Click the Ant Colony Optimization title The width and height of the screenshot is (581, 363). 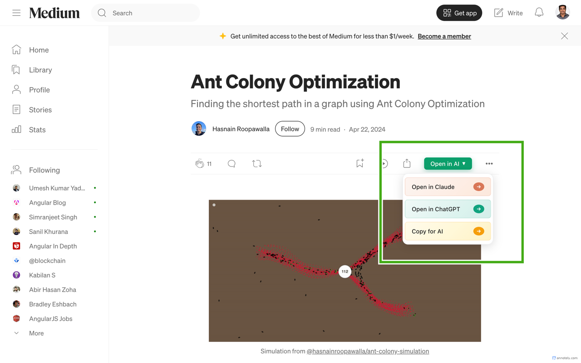295,82
